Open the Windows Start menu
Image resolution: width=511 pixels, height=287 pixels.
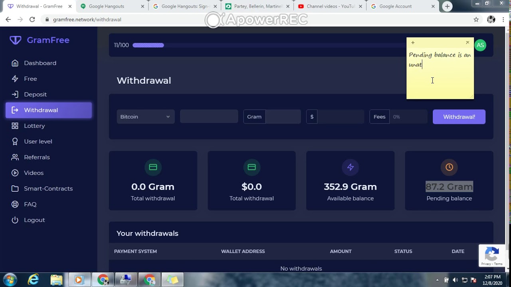tap(10, 280)
